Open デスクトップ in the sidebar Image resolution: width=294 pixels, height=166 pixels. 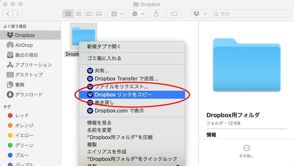coord(30,75)
